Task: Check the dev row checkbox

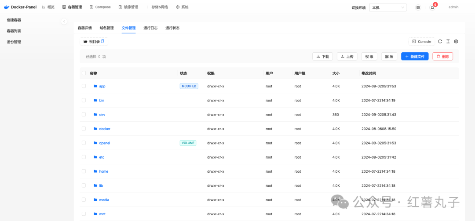Action: click(84, 114)
